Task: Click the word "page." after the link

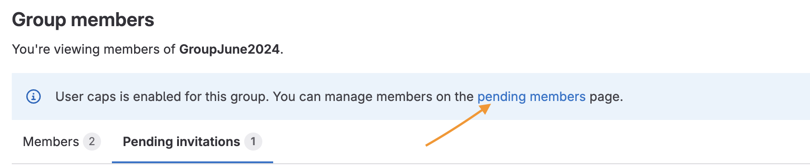Action: 606,96
